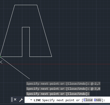The height and width of the screenshot is (105, 110).
Task: Expand the recent commands arrow
Action: tap(31, 100)
